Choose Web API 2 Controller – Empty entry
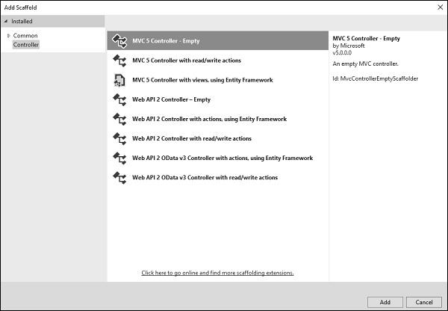This screenshot has height=311, width=448. point(171,99)
